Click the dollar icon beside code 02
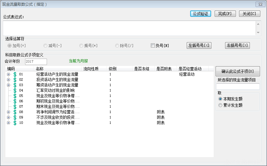The height and width of the screenshot is (166, 267). [x=15, y=80]
